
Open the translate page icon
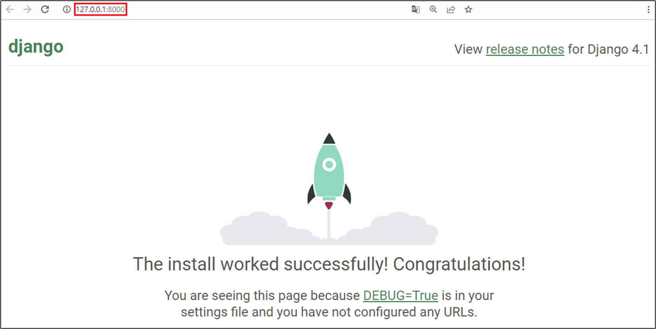[415, 9]
